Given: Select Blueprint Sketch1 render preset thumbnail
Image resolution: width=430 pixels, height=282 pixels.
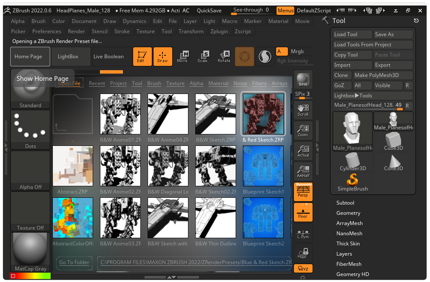Looking at the screenshot, I should 263,166.
